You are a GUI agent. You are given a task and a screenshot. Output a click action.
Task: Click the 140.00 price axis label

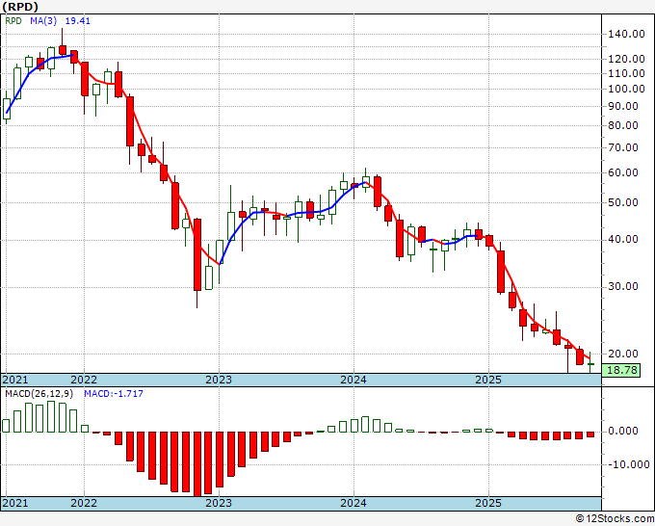[626, 35]
